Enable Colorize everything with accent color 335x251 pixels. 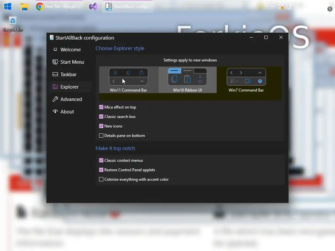101,179
